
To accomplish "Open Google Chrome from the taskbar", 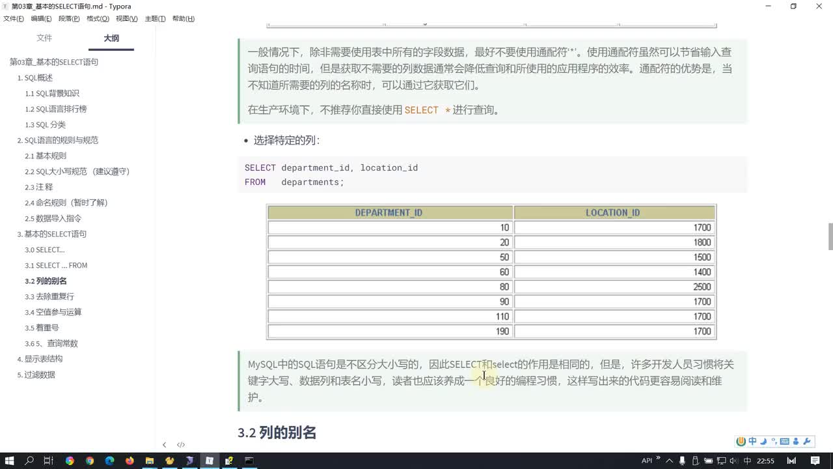I will (x=90, y=461).
